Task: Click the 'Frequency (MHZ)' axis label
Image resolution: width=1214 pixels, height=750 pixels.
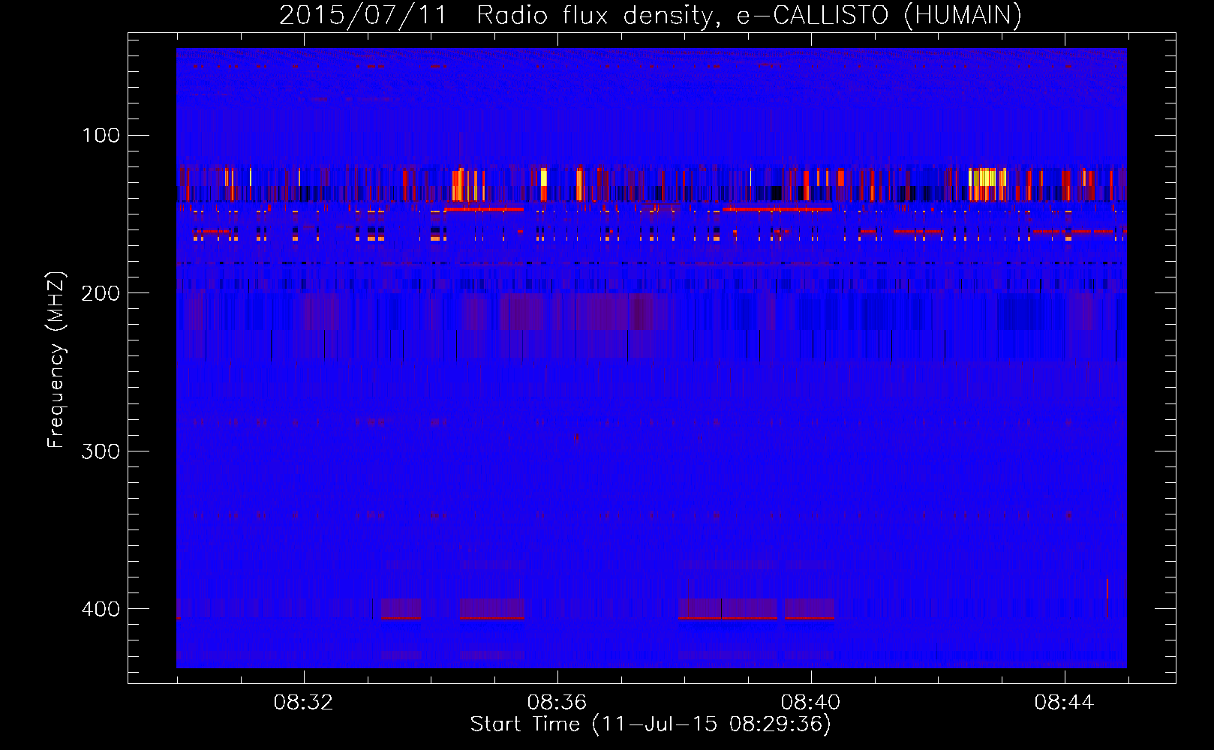Action: (56, 360)
